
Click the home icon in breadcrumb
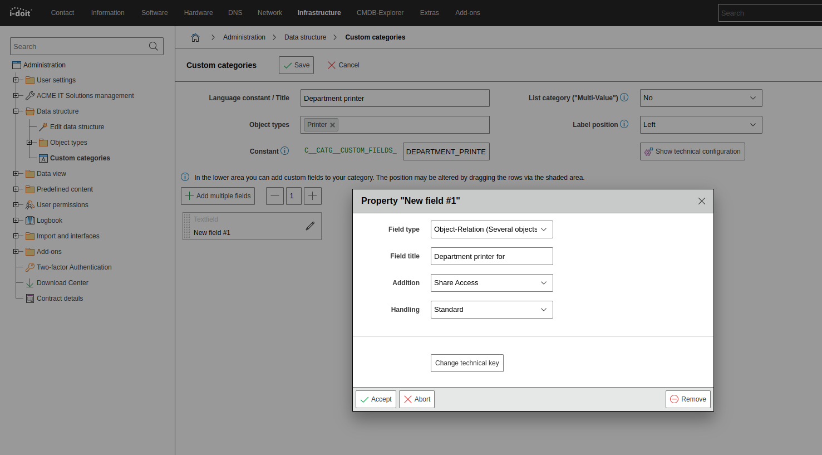[x=195, y=37]
